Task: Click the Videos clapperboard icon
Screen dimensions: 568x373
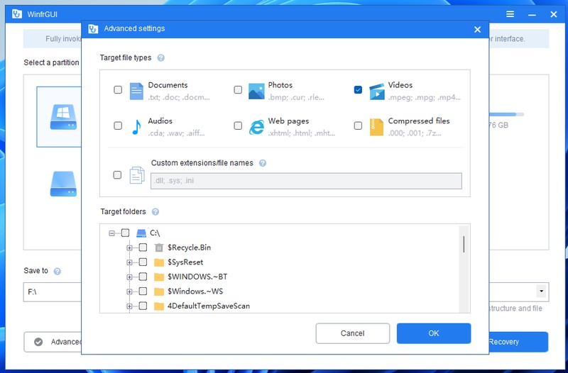Action: tap(377, 91)
